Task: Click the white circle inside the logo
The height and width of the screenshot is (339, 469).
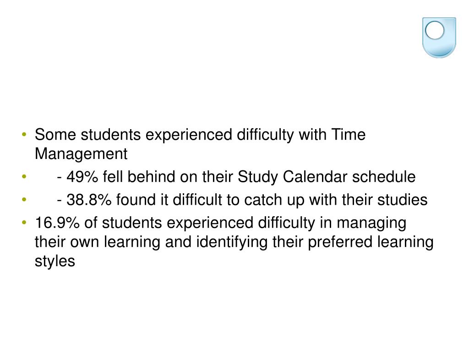Action: click(435, 30)
